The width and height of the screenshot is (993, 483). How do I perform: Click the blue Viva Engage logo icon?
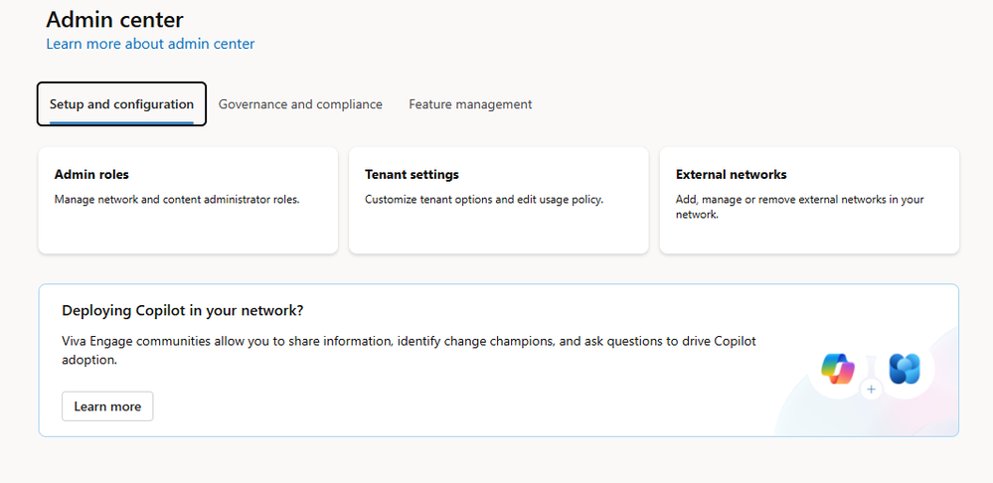click(905, 369)
